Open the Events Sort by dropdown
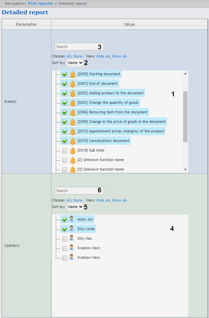Image resolution: width=209 pixels, height=318 pixels. pos(75,63)
